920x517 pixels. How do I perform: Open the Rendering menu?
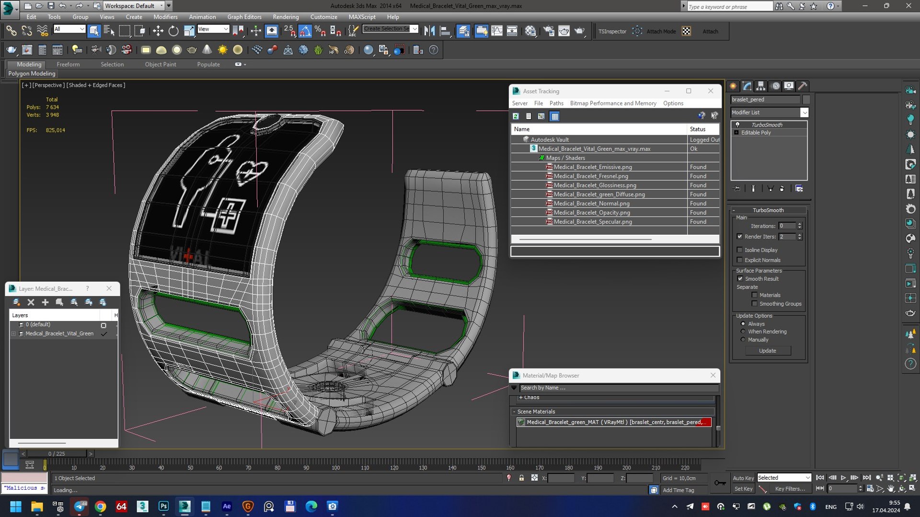[286, 17]
